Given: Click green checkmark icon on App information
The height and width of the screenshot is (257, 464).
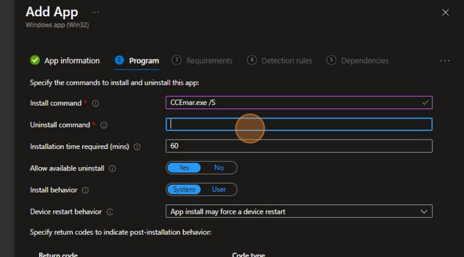Looking at the screenshot, I should pyautogui.click(x=35, y=60).
